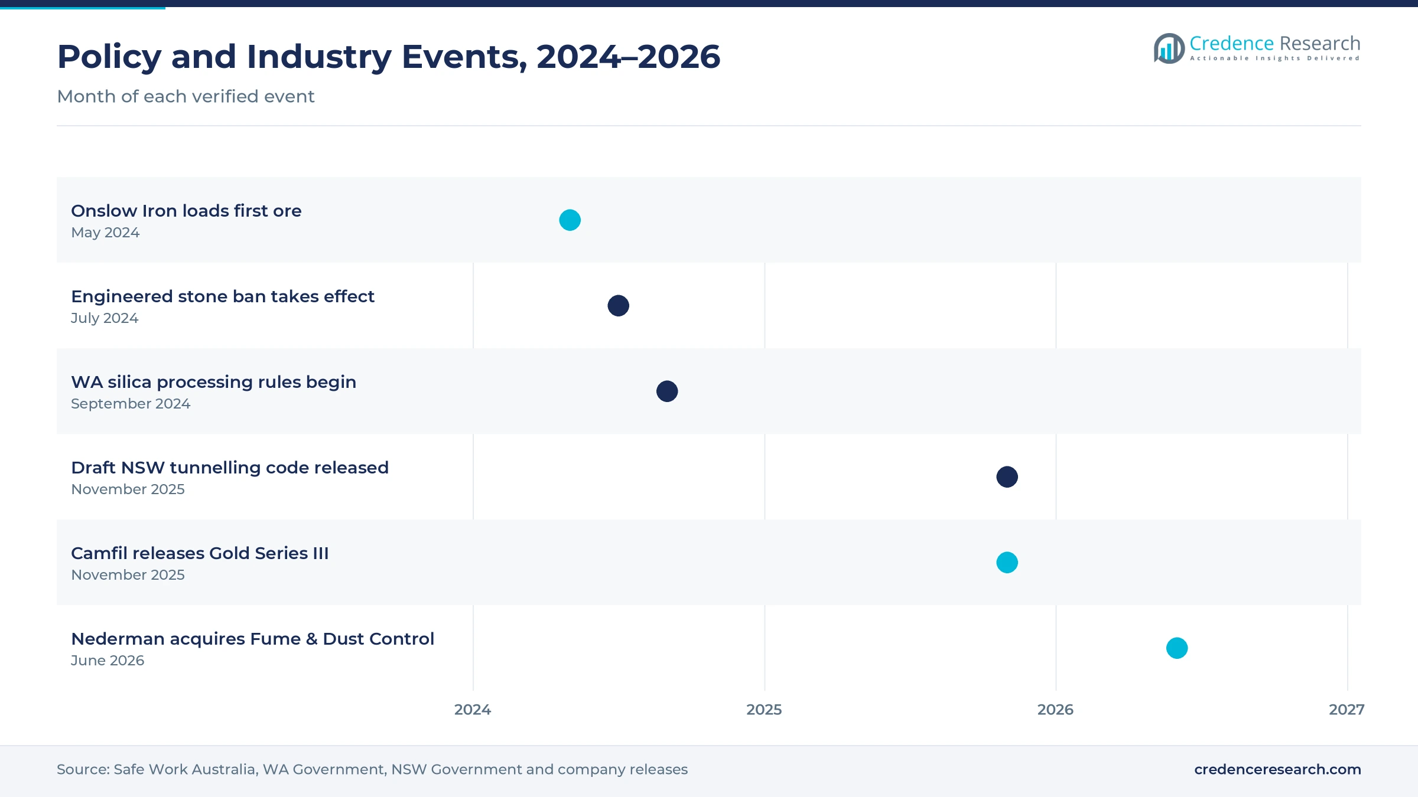1418x797 pixels.
Task: Click 'Draft NSW tunnelling code released' label
Action: pos(230,468)
